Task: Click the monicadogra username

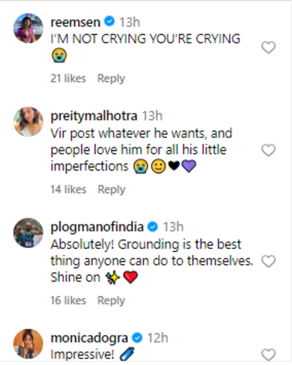Action: click(89, 338)
